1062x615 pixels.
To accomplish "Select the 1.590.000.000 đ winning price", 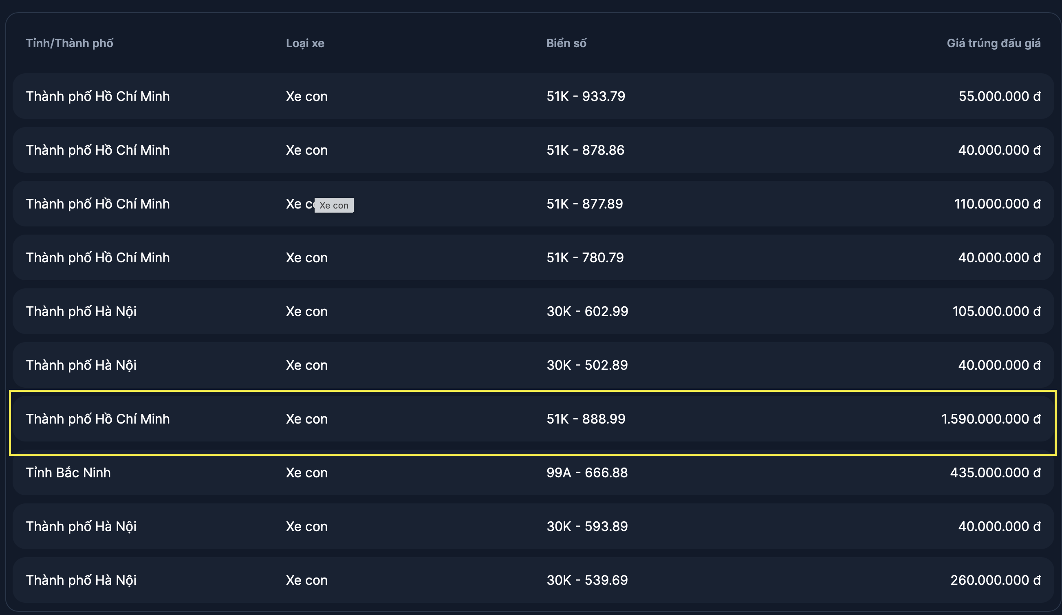I will [x=991, y=419].
